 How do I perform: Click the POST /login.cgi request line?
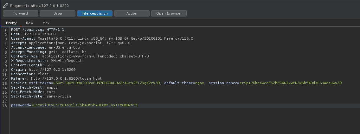[37, 30]
